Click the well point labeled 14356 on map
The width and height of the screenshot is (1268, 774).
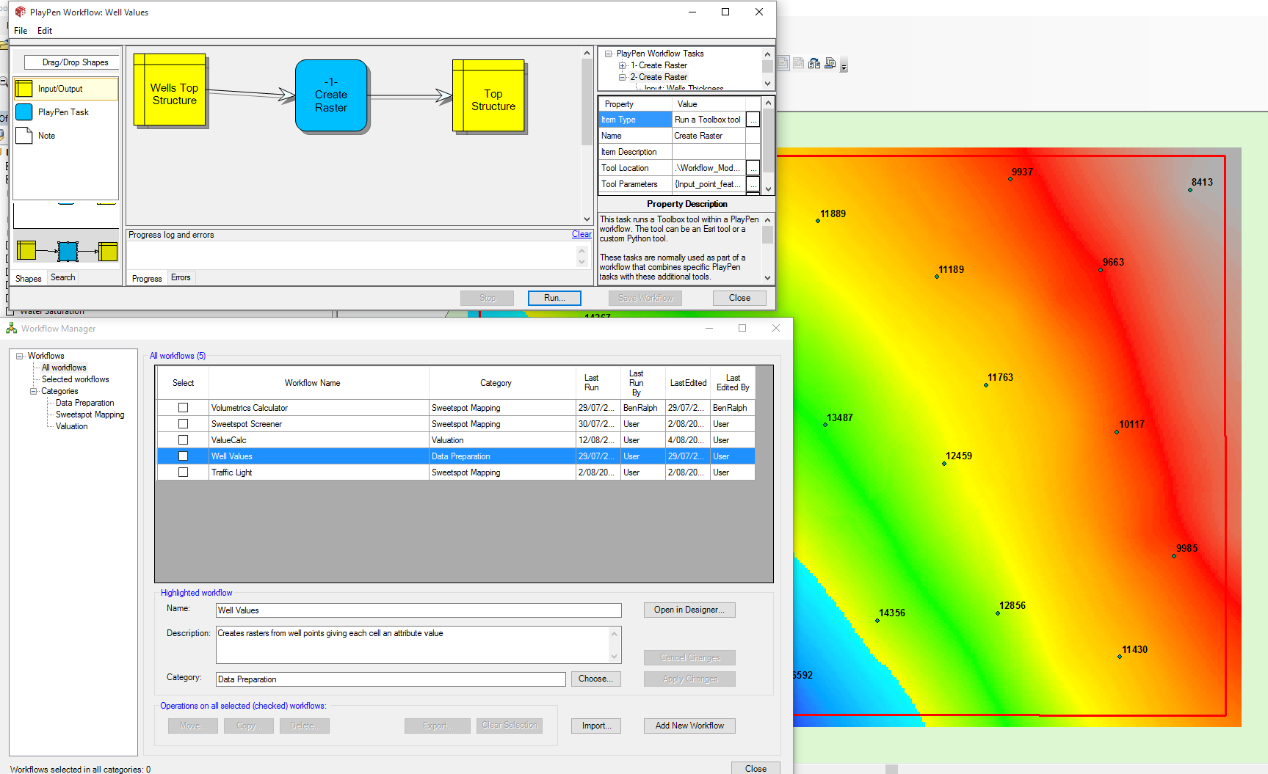[x=877, y=621]
